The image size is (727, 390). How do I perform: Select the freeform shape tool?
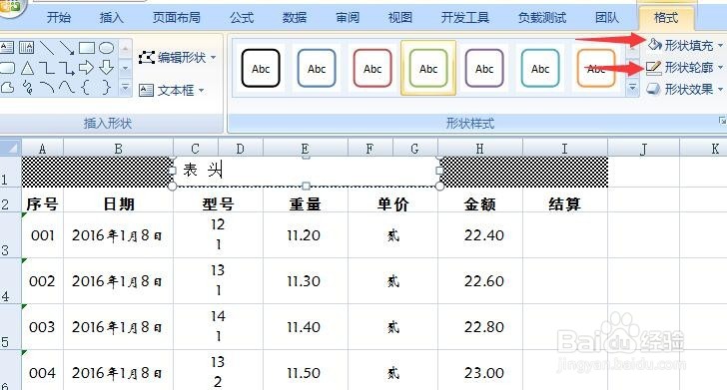6,87
